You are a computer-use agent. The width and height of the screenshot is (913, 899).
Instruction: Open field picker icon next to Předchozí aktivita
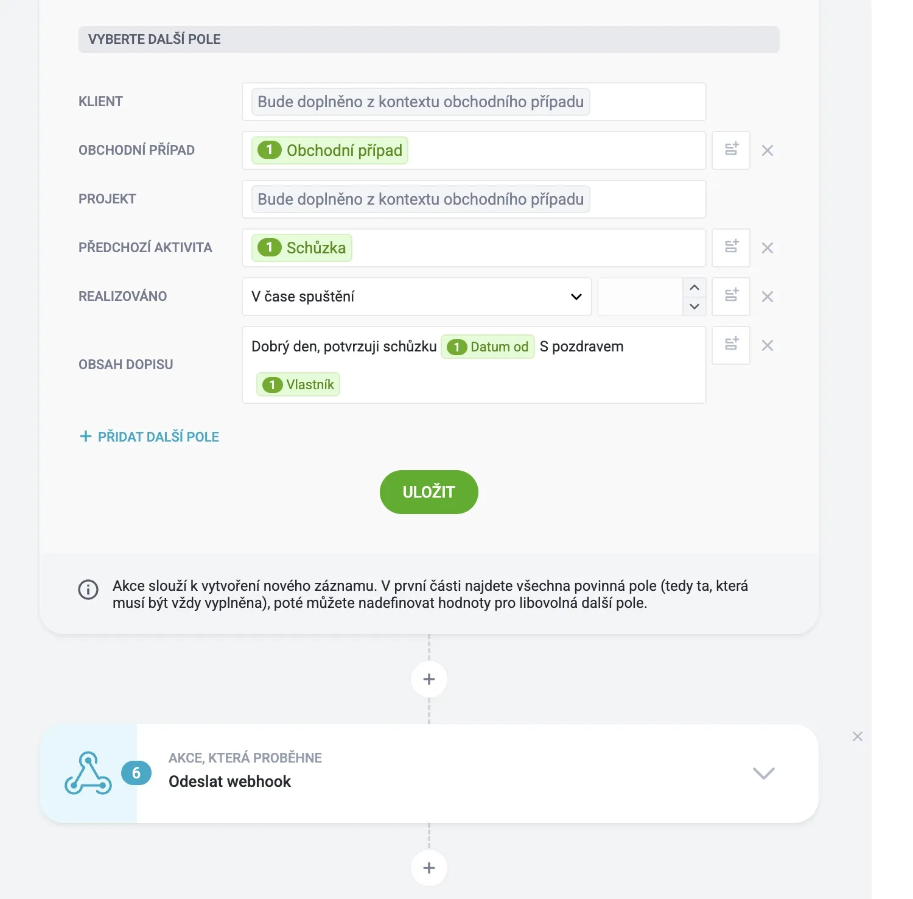[x=730, y=247]
